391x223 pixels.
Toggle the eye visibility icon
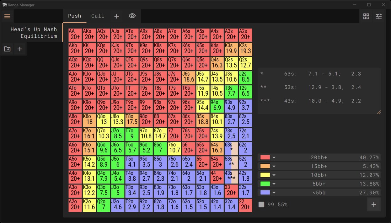(x=132, y=16)
